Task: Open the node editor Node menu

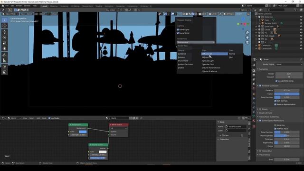Action: [44, 118]
